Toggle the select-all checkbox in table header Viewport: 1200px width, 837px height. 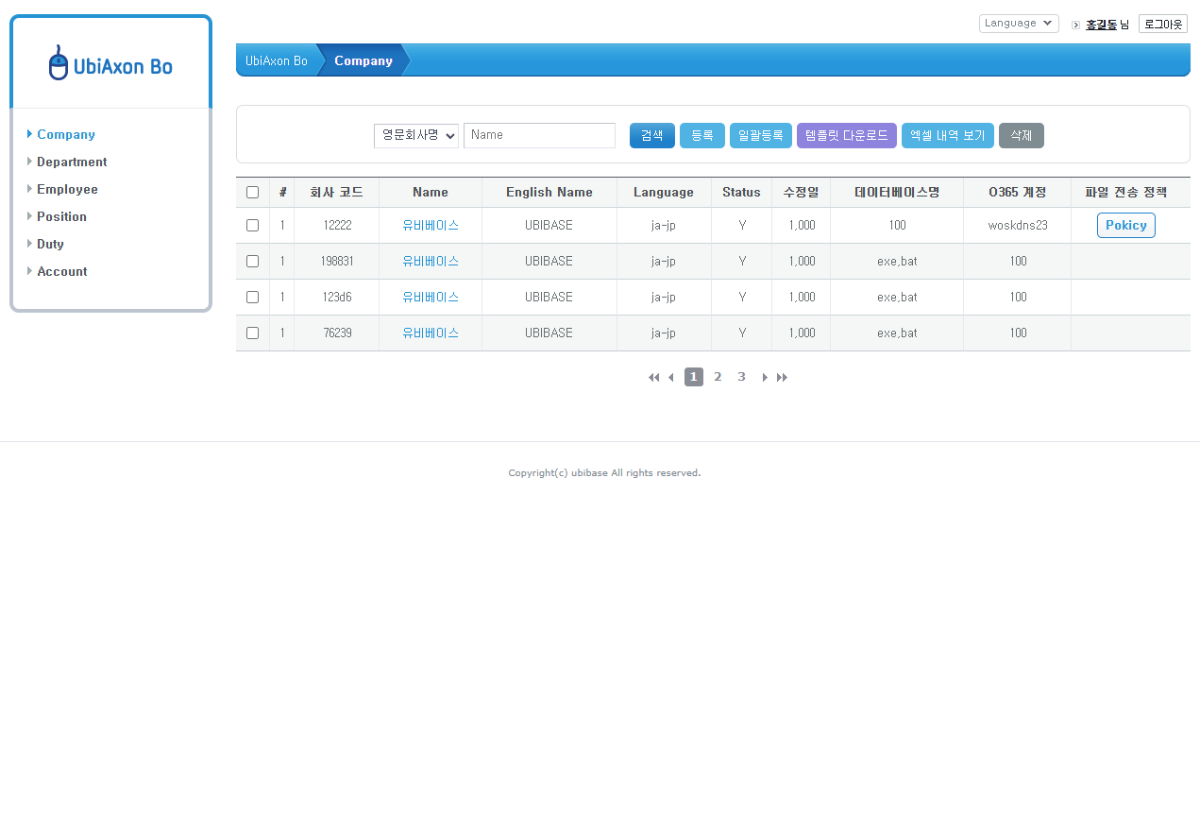click(x=252, y=193)
